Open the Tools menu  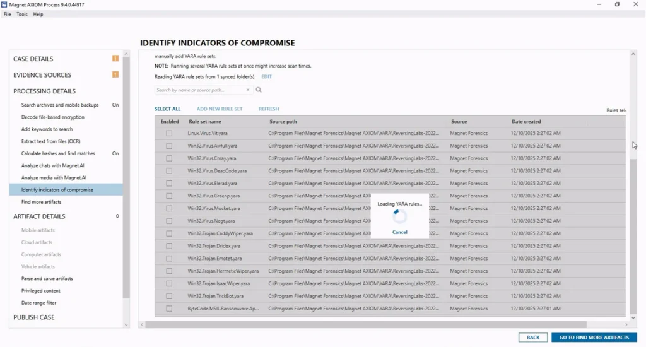click(22, 14)
